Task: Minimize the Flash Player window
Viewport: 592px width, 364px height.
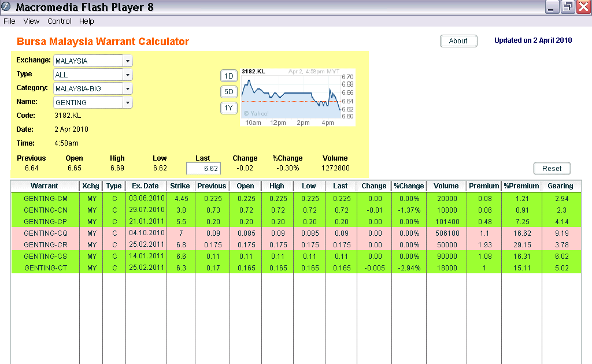Action: (x=552, y=7)
